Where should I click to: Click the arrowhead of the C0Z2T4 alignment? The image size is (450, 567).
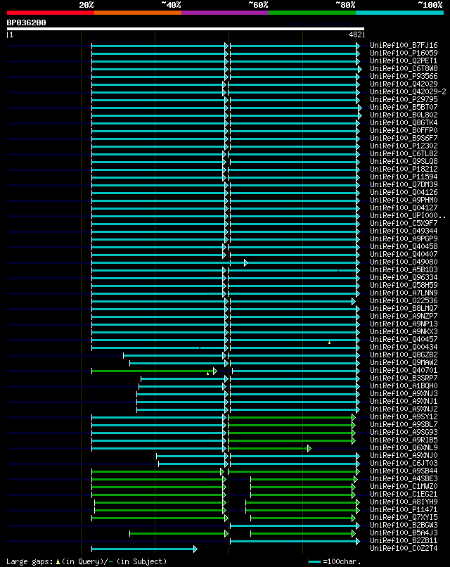click(x=195, y=549)
